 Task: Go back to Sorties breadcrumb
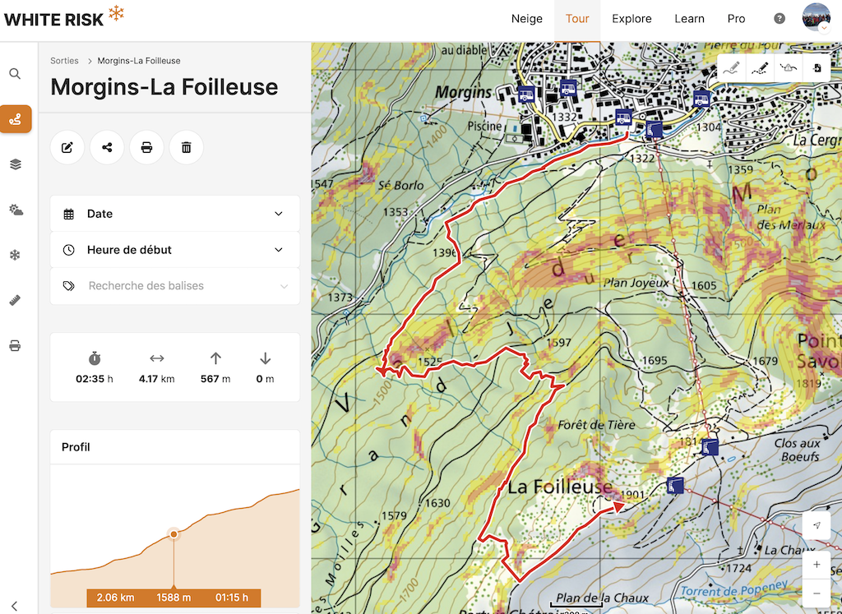(64, 61)
